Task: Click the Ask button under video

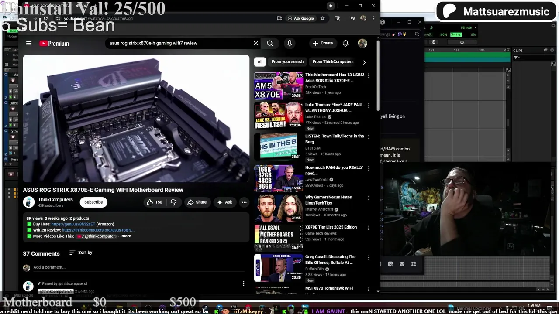Action: 225,202
